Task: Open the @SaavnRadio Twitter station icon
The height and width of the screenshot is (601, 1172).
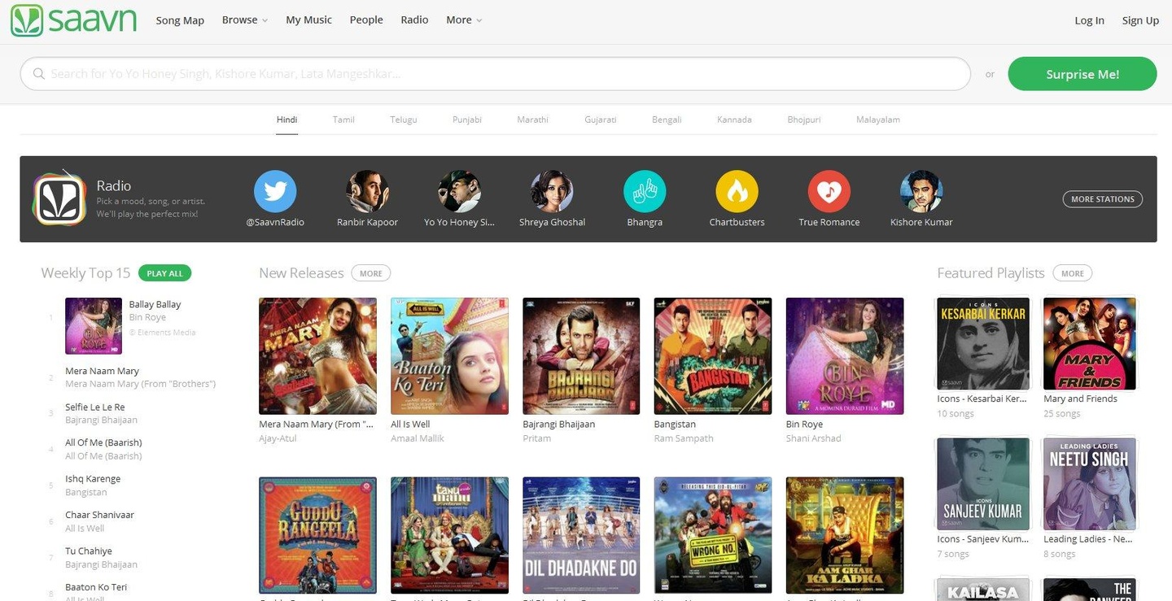Action: click(x=275, y=192)
